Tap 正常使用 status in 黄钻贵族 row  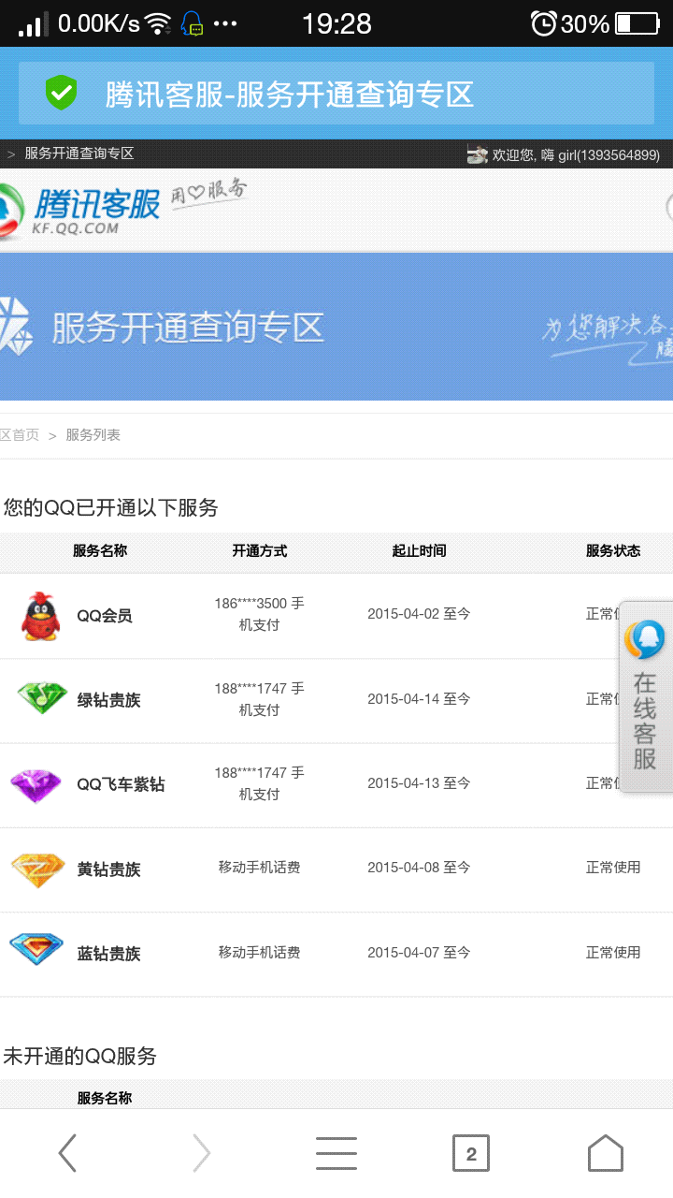(613, 868)
